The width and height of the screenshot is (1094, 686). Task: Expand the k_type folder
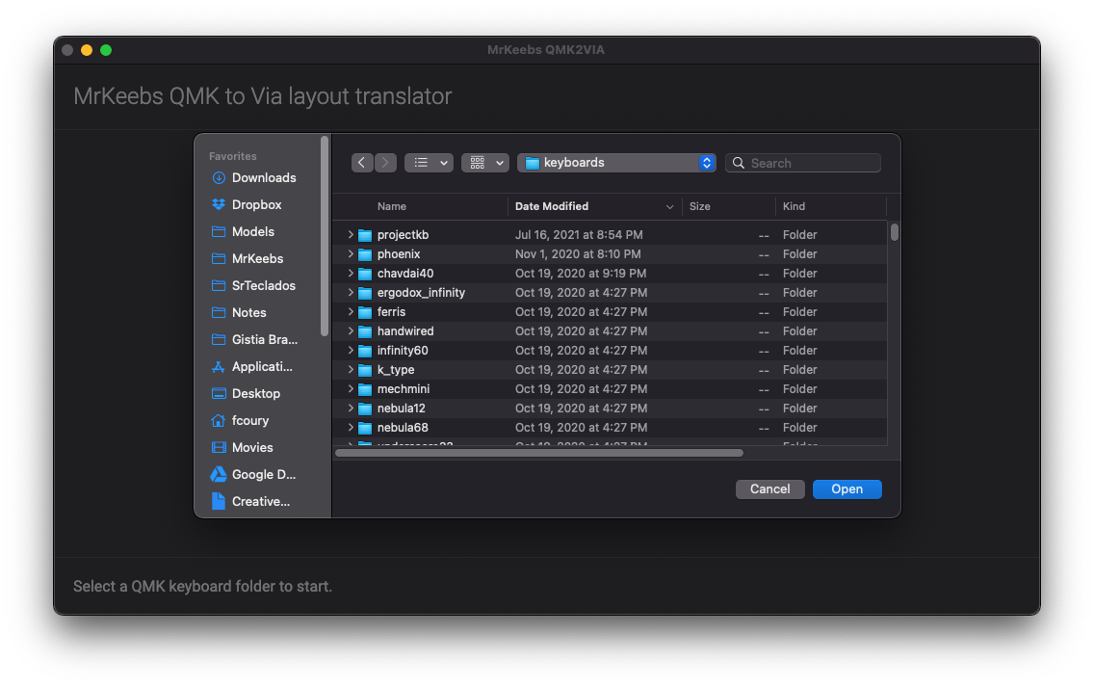point(351,370)
